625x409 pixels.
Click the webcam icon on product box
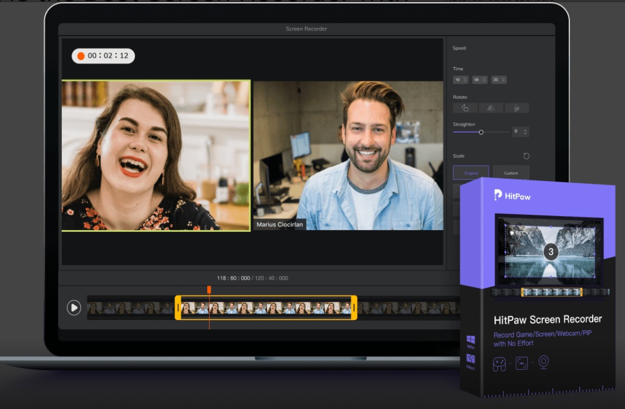tap(543, 362)
